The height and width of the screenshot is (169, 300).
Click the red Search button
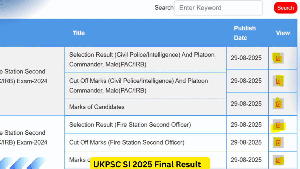[285, 8]
